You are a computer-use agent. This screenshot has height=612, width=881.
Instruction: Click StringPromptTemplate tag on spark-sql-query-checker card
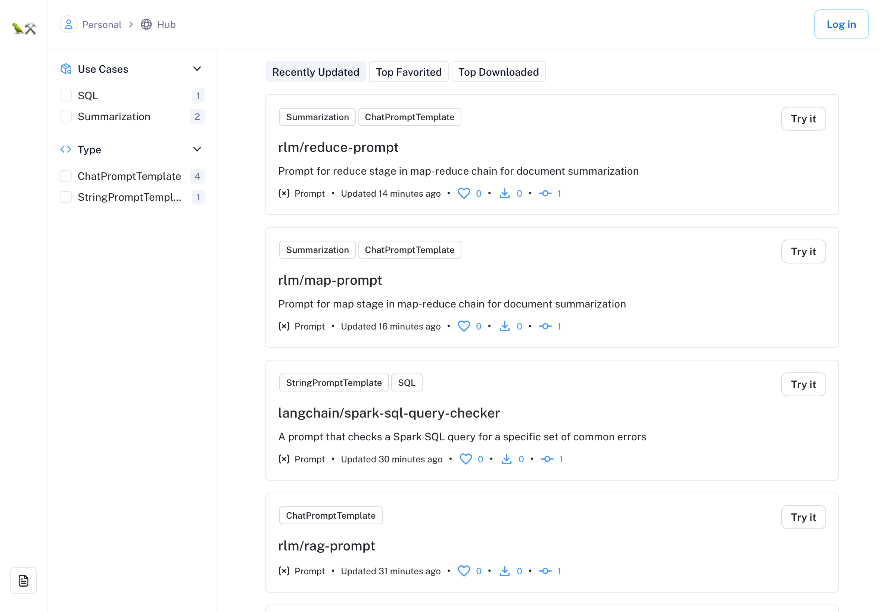click(x=334, y=383)
